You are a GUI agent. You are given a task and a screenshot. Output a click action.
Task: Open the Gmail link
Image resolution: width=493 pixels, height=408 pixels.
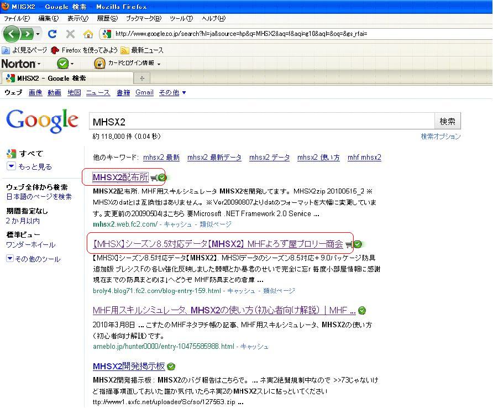tap(144, 92)
